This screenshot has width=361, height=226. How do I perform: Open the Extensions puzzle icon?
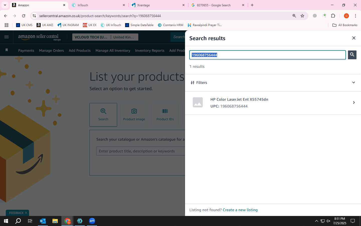coord(333,16)
